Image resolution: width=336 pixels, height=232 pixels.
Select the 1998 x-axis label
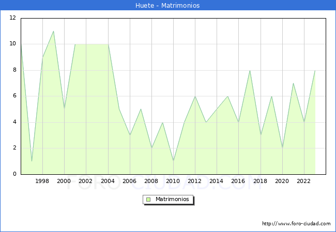pyautogui.click(x=42, y=181)
